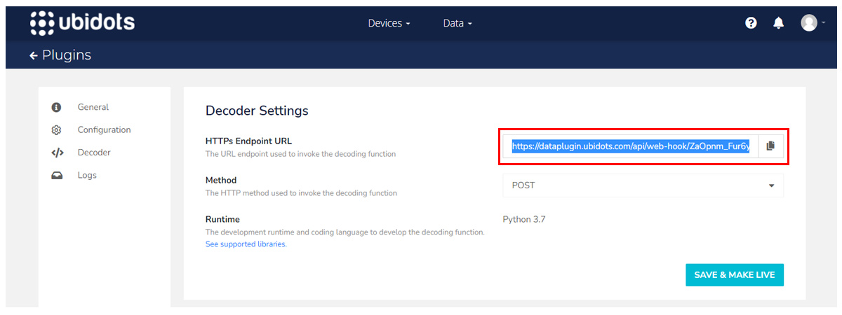Click the user avatar icon
Image resolution: width=842 pixels, height=315 pixels.
(x=809, y=23)
